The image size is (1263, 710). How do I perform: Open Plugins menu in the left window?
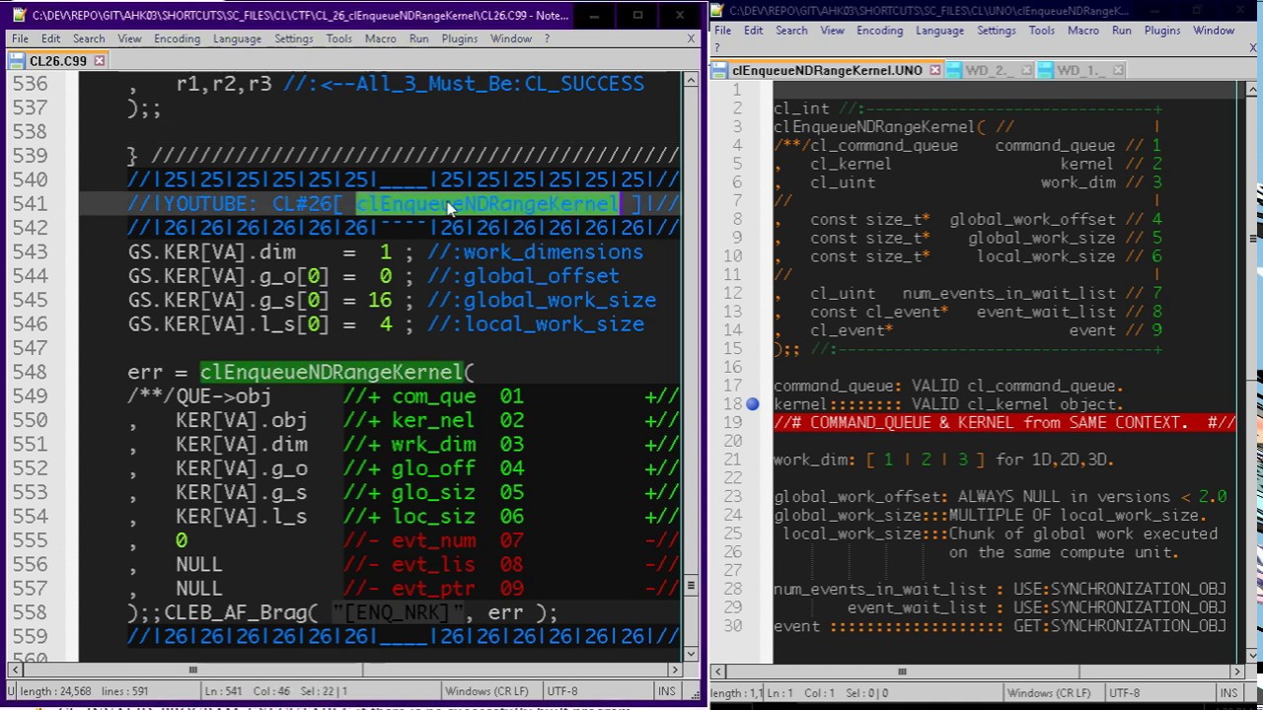(x=459, y=38)
